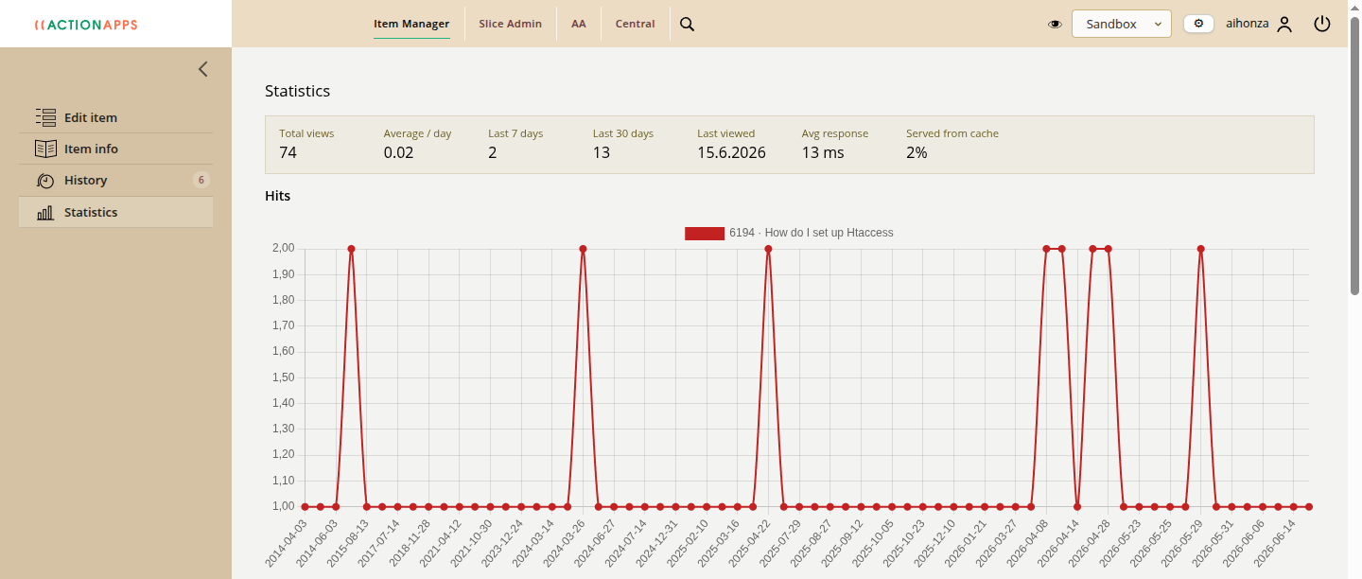Click the y-axis label 2,00

(x=283, y=248)
